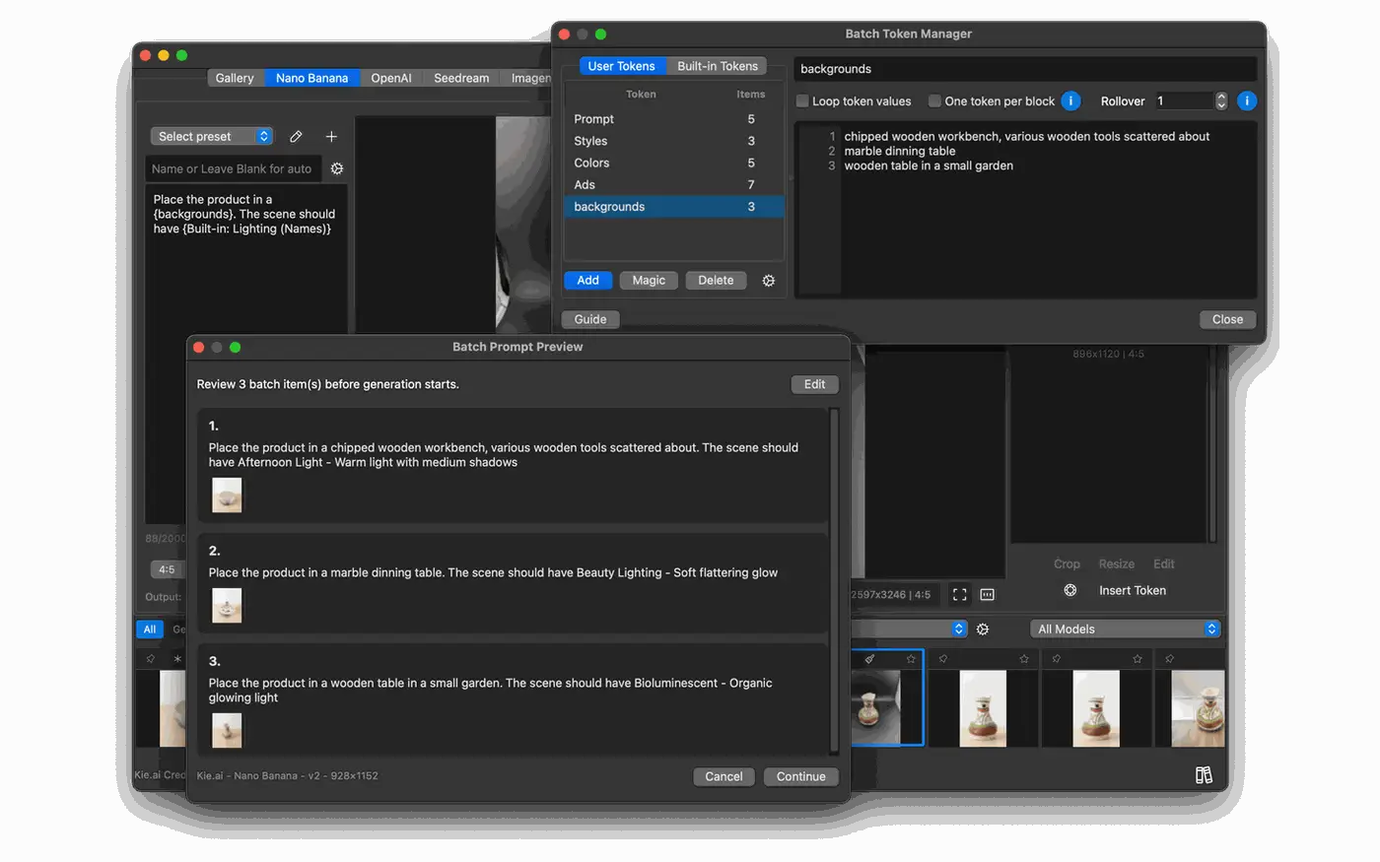The width and height of the screenshot is (1380, 862).
Task: Click the token icon left of Insert Token
Action: tap(1070, 590)
